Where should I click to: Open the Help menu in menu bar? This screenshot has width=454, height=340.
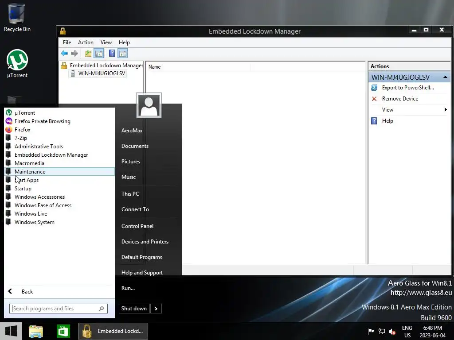(124, 42)
